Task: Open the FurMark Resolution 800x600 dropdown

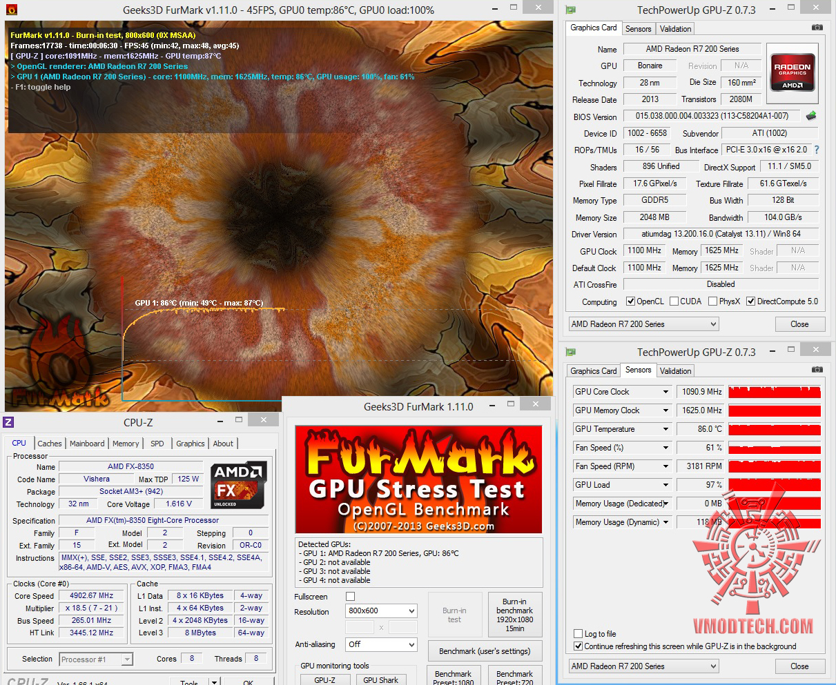Action: click(x=381, y=610)
